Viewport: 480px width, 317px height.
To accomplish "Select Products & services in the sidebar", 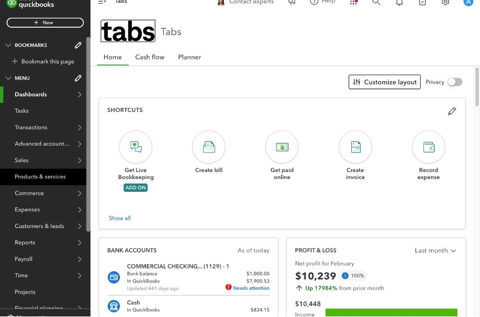I will (x=40, y=177).
